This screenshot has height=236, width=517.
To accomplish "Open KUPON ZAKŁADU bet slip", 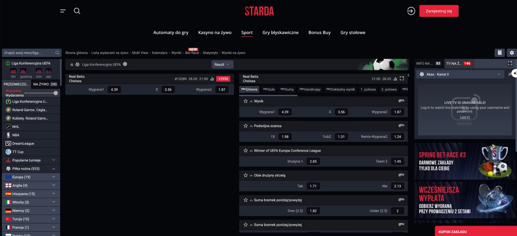I will click(x=476, y=231).
